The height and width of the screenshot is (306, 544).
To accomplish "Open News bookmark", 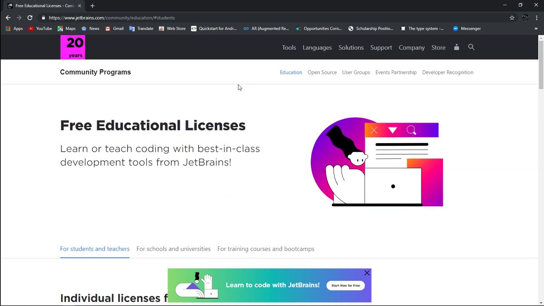I will pos(90,28).
